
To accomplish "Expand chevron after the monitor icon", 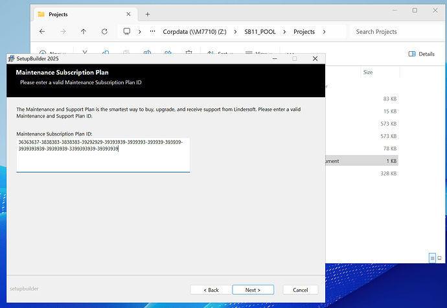I will (140, 32).
